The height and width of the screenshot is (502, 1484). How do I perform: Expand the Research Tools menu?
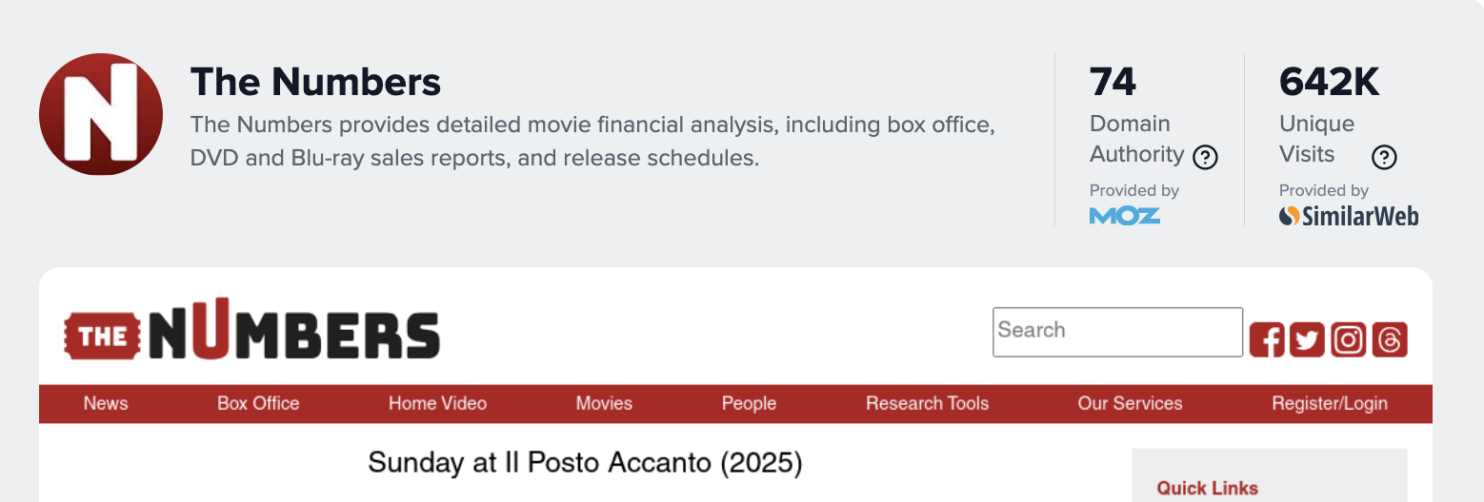point(927,403)
